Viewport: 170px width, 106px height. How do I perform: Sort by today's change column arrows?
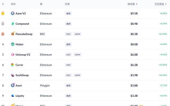click(166, 4)
